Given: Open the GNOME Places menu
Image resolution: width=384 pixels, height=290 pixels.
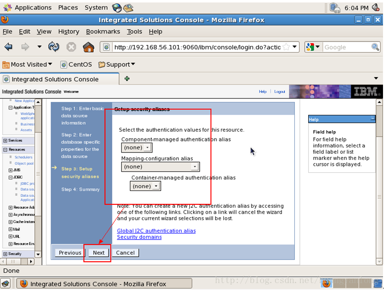Looking at the screenshot, I should 68,7.
